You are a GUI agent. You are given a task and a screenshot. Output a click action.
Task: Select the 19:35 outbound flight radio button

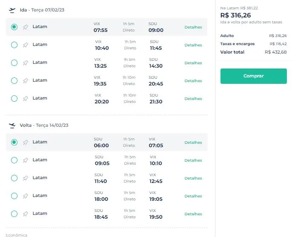(14, 80)
